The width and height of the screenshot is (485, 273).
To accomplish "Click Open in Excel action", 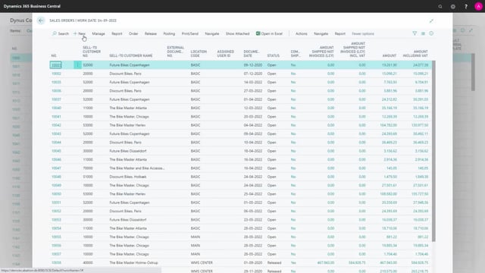I will [269, 33].
